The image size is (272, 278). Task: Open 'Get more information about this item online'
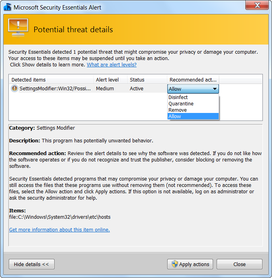59,230
